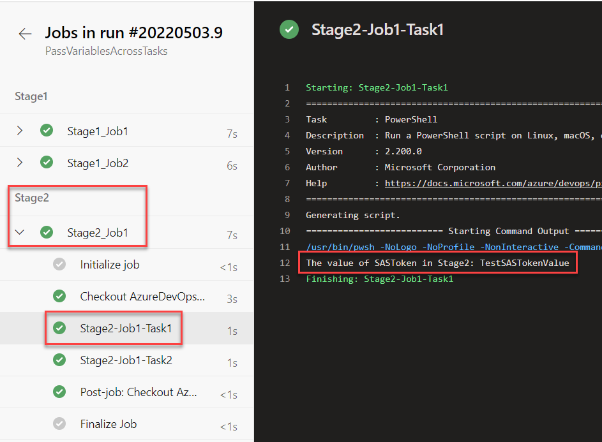Open the Stage2-Job1-Task1 step
Screen dimensions: 602x442
tap(126, 328)
